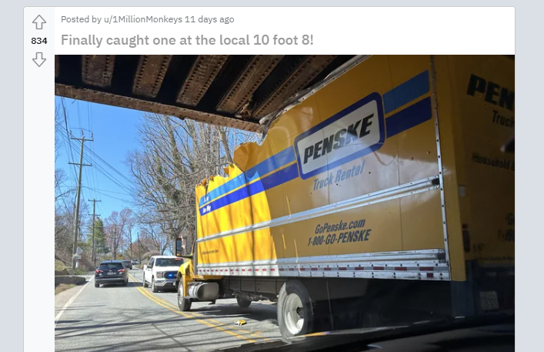Viewport: 544px width, 352px height.
Task: Click the 1-800-GO-PENSKE number in photo
Action: tap(339, 237)
